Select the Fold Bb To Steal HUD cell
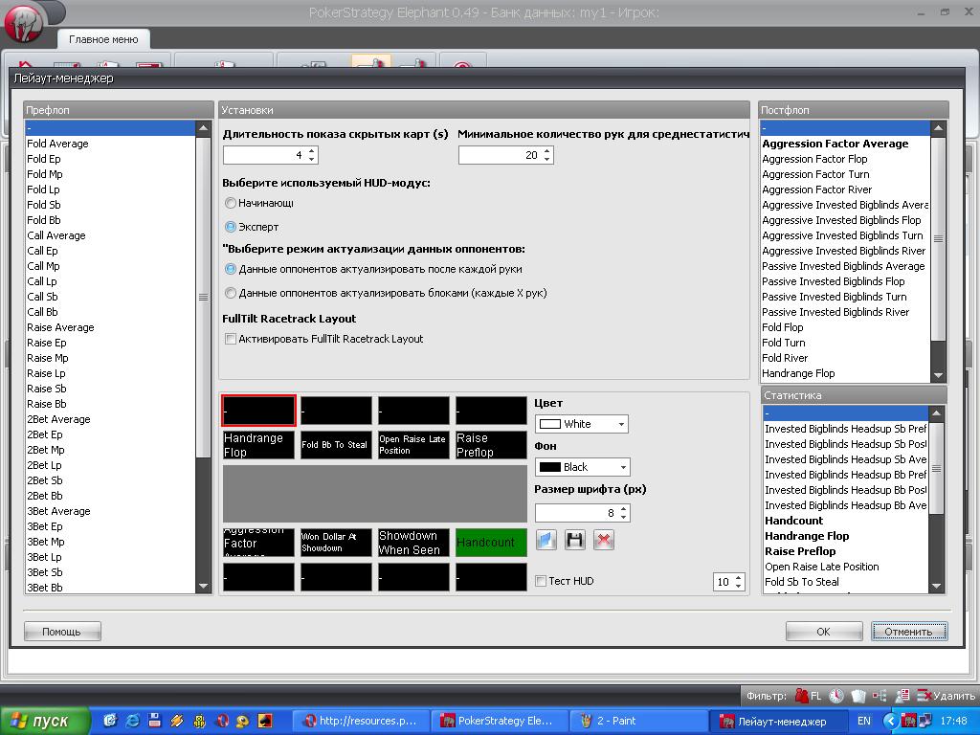 pyautogui.click(x=336, y=445)
